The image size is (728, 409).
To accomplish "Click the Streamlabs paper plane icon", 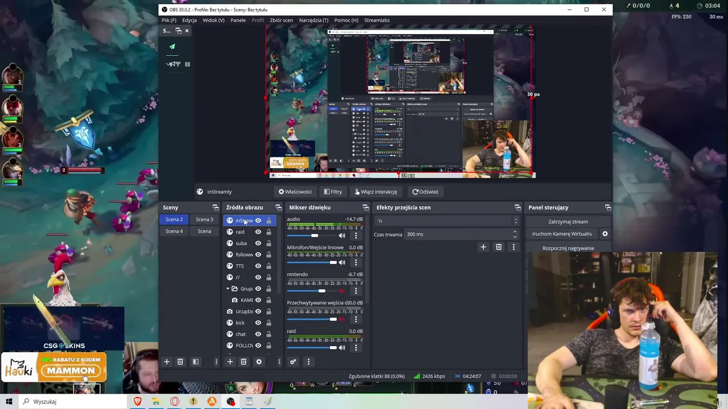I will click(172, 47).
